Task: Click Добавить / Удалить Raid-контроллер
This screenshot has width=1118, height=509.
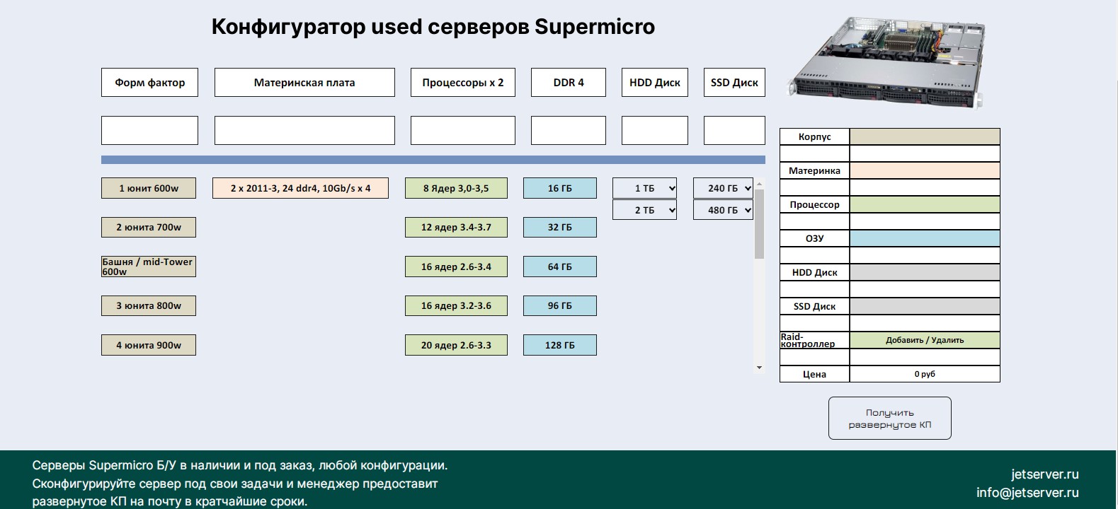Action: (x=925, y=340)
